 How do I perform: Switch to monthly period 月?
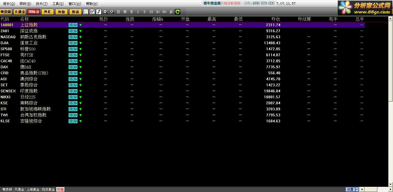pos(132,12)
